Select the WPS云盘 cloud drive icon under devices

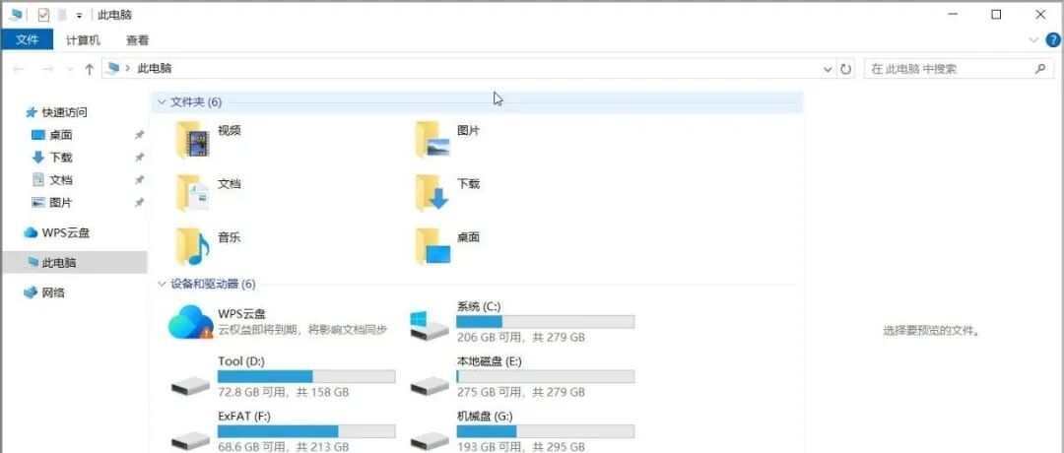[x=191, y=323]
